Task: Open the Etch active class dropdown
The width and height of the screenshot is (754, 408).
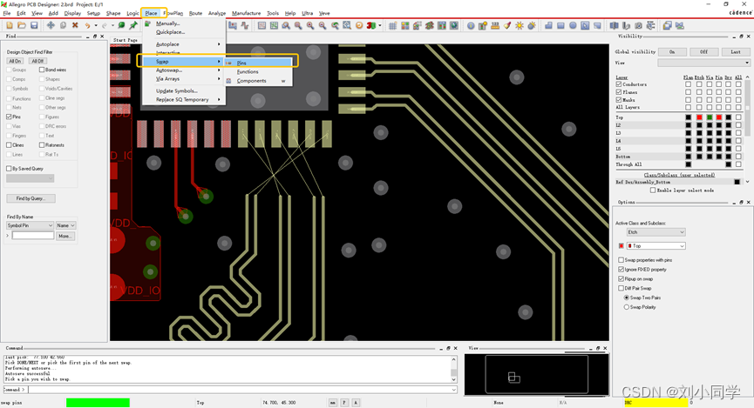Action: click(x=656, y=232)
